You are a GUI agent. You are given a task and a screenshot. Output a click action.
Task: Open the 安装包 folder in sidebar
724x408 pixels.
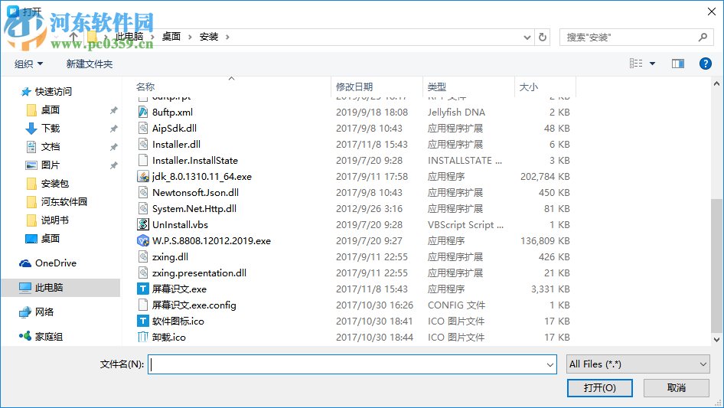[55, 184]
